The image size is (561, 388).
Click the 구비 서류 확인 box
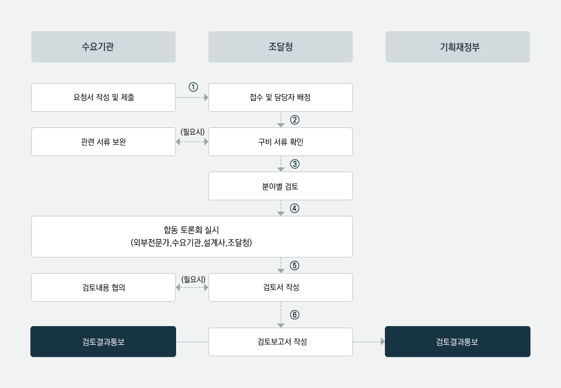click(280, 142)
